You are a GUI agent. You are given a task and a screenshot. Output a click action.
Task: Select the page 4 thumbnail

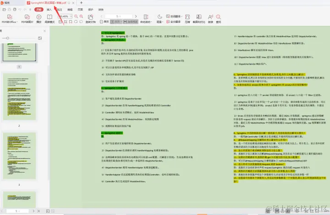click(x=19, y=199)
